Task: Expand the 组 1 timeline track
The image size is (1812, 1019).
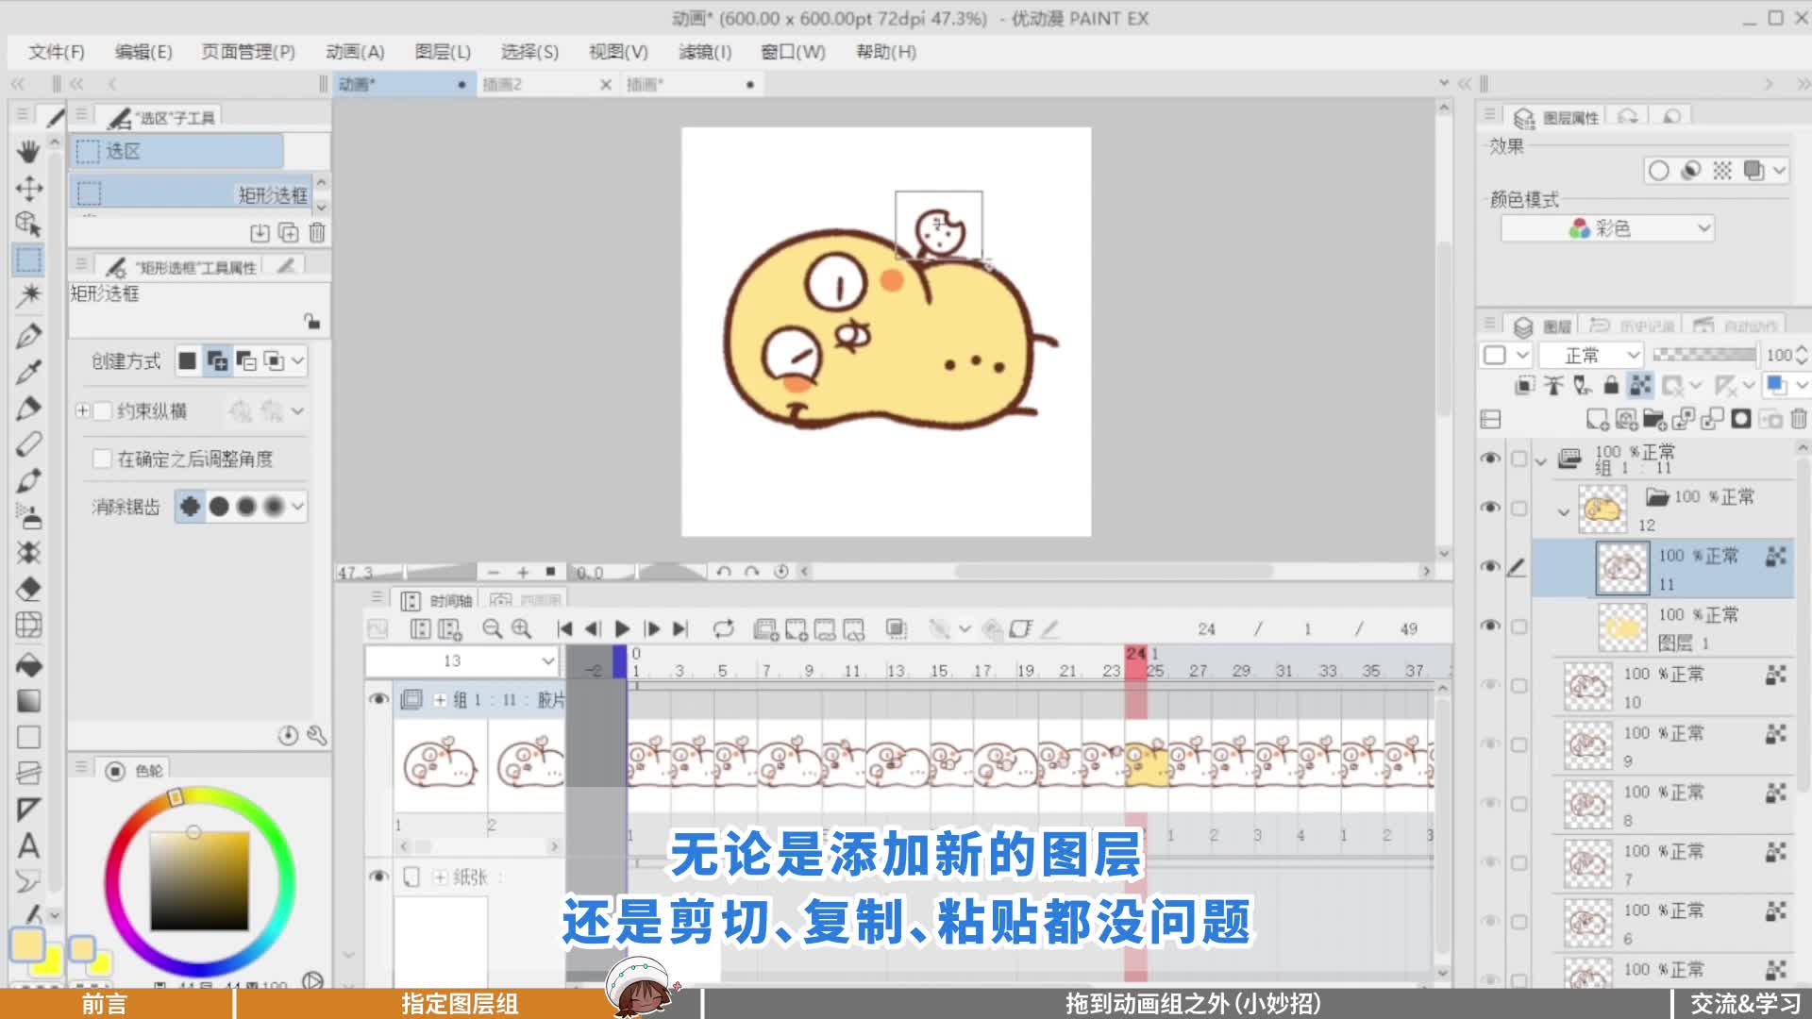Action: pyautogui.click(x=440, y=700)
